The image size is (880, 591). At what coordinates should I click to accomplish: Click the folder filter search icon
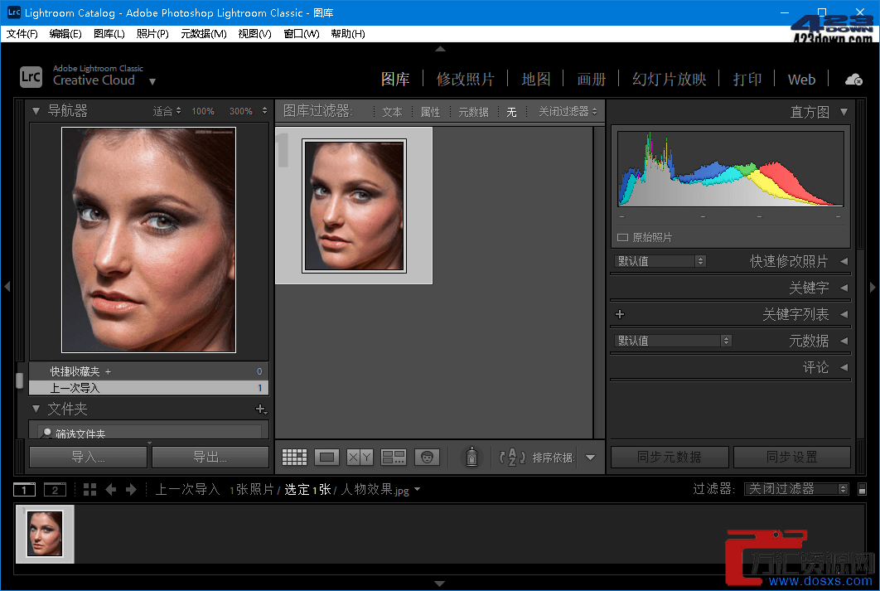47,433
